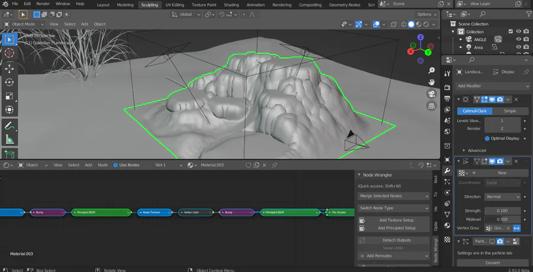
Task: Switch to the Geometry Nodes workspace tab
Action: pyautogui.click(x=345, y=5)
